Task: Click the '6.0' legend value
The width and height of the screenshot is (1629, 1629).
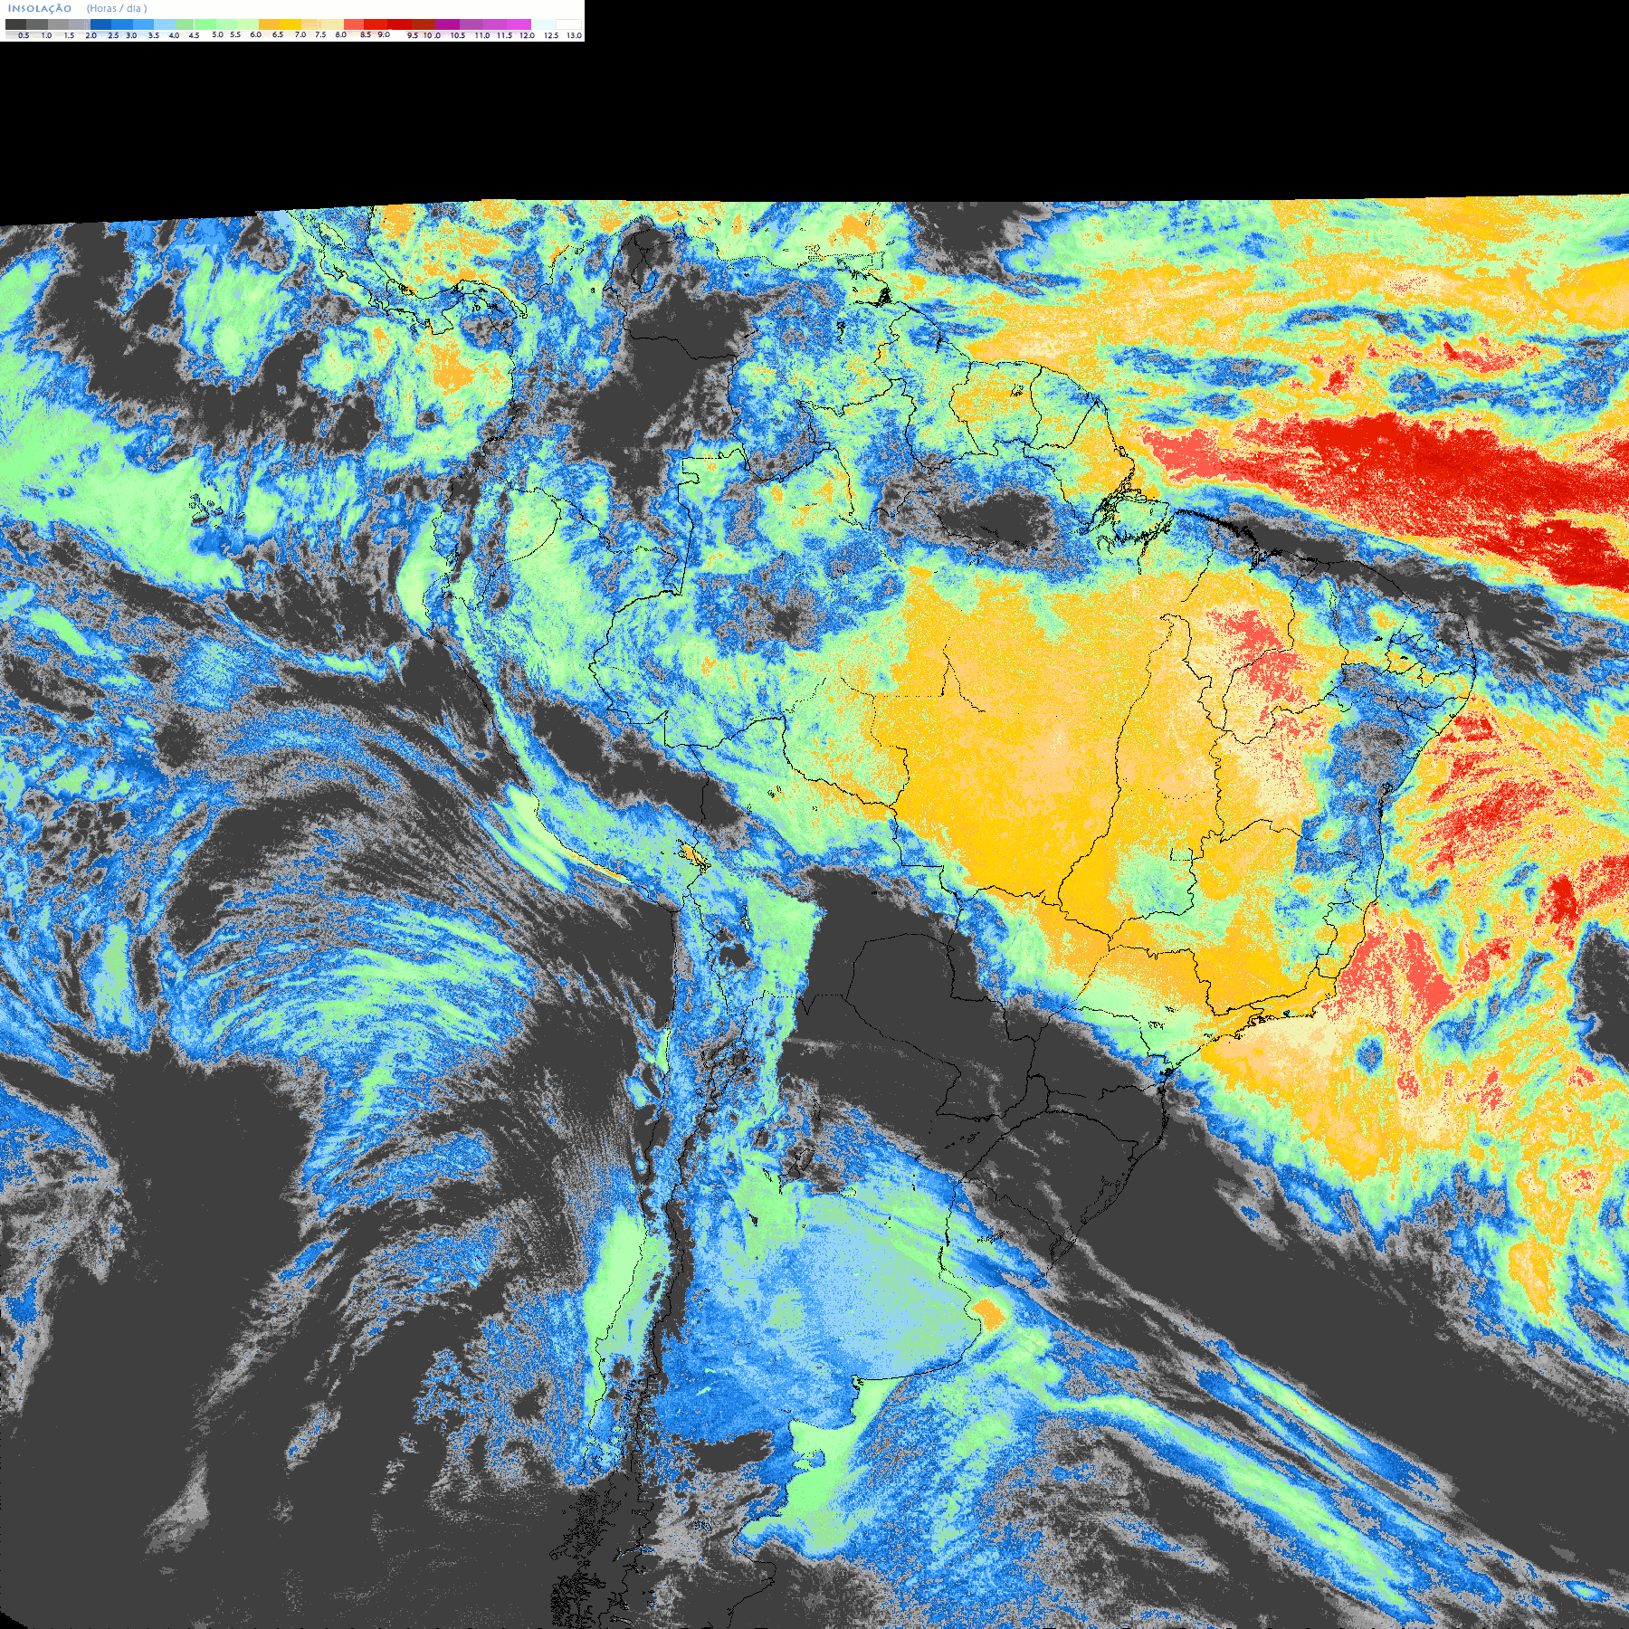Action: 255,34
